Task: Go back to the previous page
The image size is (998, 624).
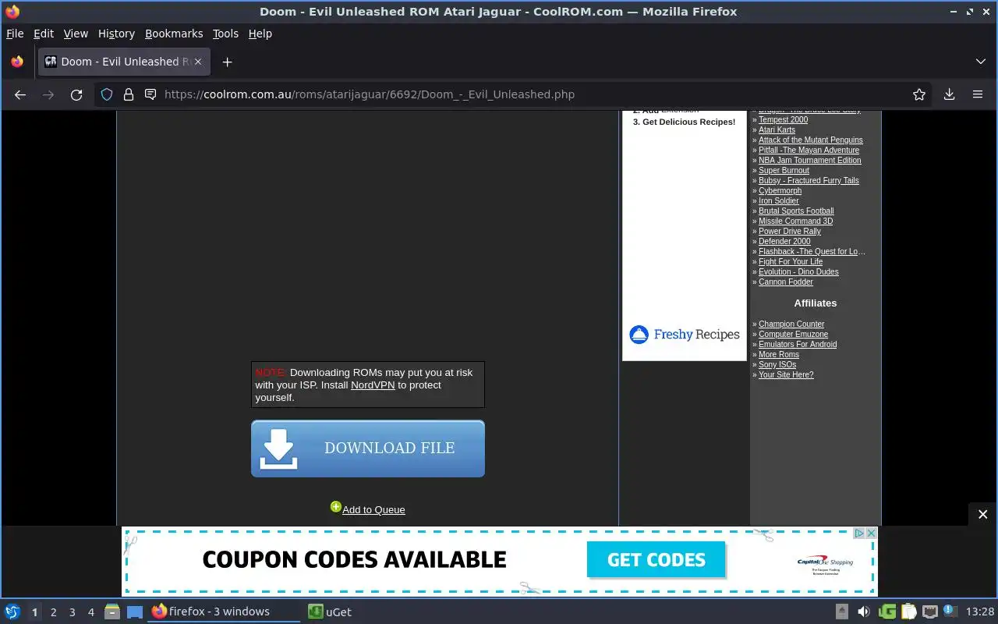Action: (x=20, y=94)
